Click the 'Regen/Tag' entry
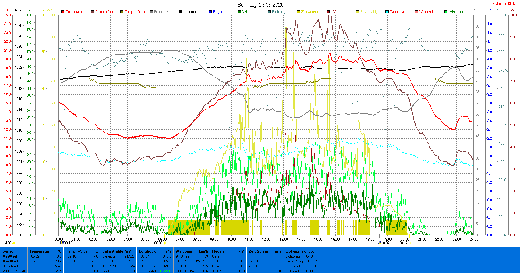Screen dimensions: 520x273 click(x=301, y=261)
